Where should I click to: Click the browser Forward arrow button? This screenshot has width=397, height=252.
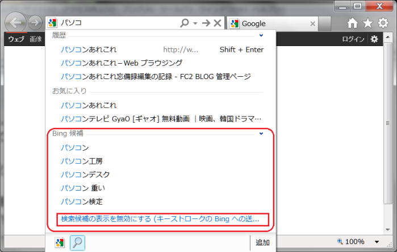pos(35,23)
